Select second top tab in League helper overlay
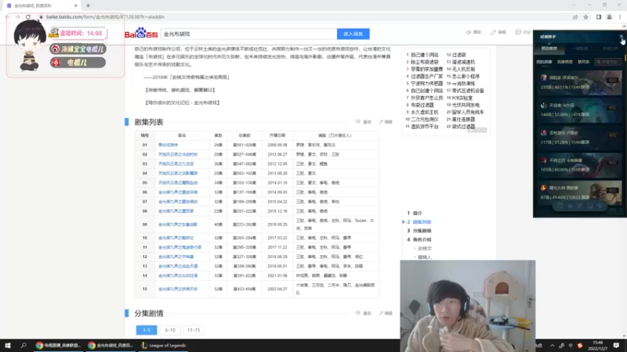This screenshot has width=627, height=352. 580,48
